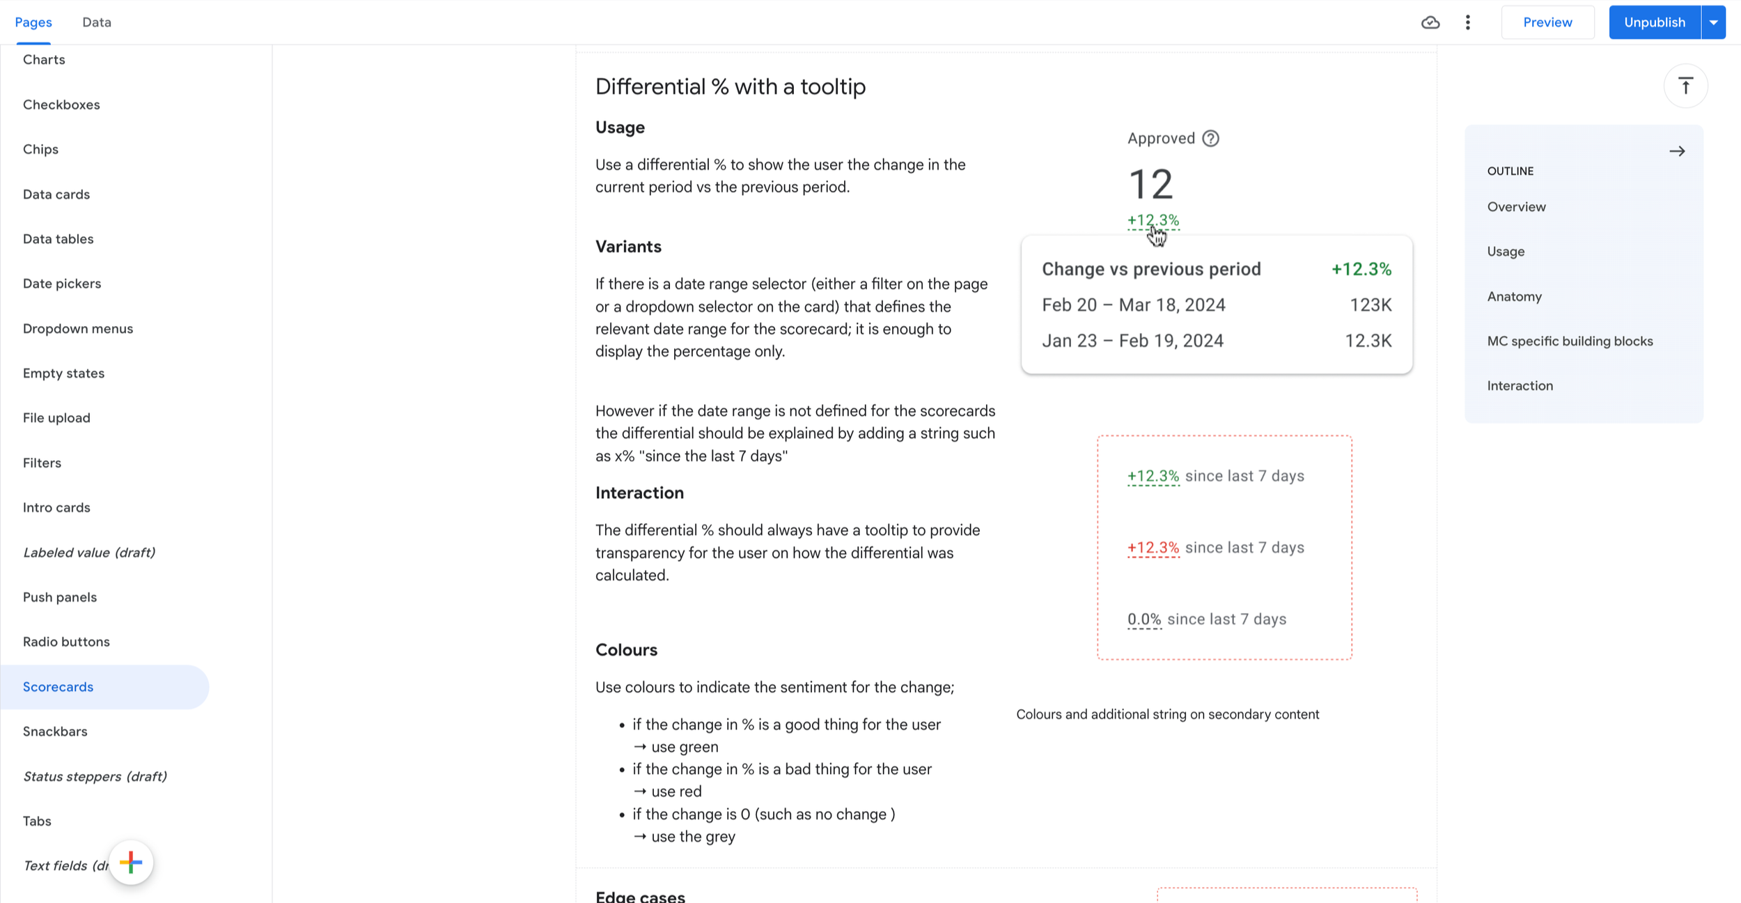Click the Preview button
1741x903 pixels.
coord(1547,22)
